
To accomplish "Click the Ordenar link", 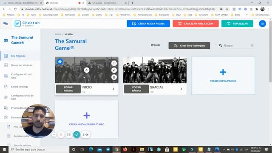I will coord(156,45).
